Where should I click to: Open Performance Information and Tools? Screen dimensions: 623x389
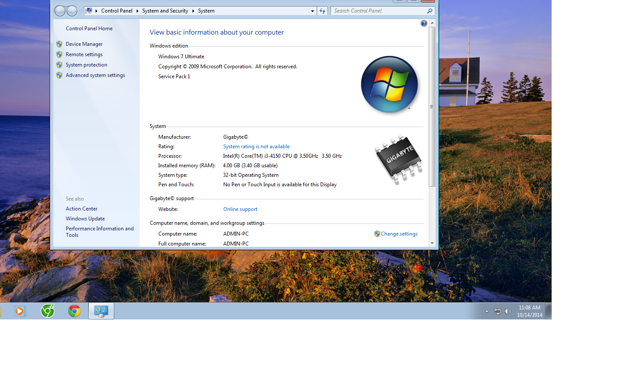(100, 232)
